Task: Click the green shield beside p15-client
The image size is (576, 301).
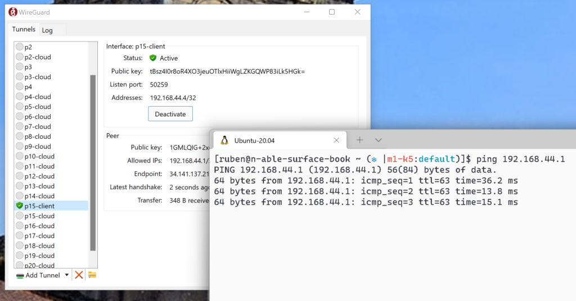Action: point(20,206)
